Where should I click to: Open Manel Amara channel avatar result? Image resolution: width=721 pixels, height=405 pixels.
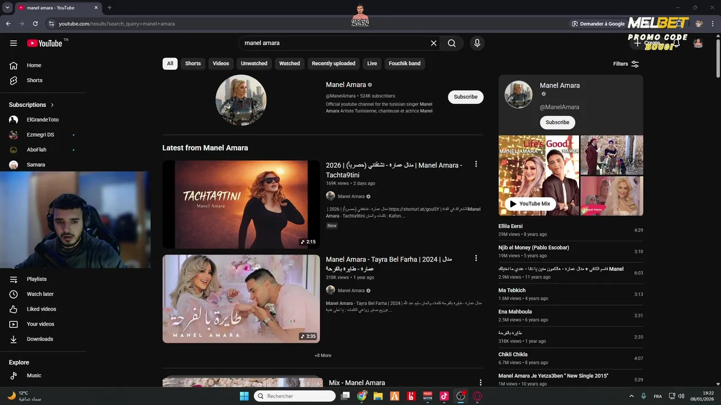241,100
